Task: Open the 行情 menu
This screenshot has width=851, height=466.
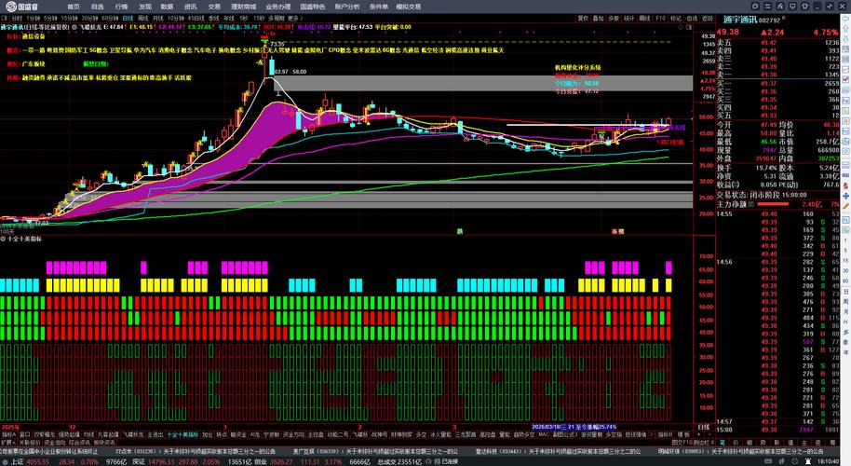Action: tap(121, 7)
